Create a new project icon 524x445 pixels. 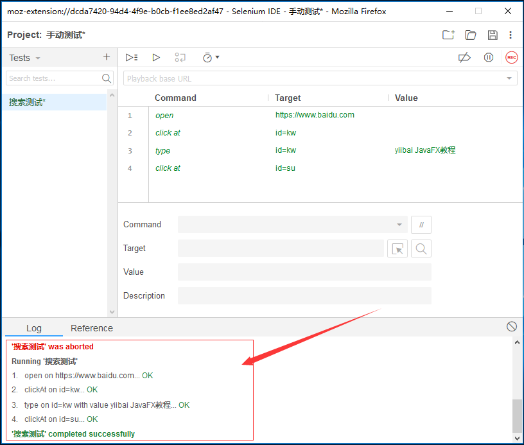[x=448, y=35]
